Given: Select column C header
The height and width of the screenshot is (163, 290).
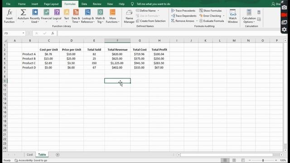Looking at the screenshot, I should (49, 41).
